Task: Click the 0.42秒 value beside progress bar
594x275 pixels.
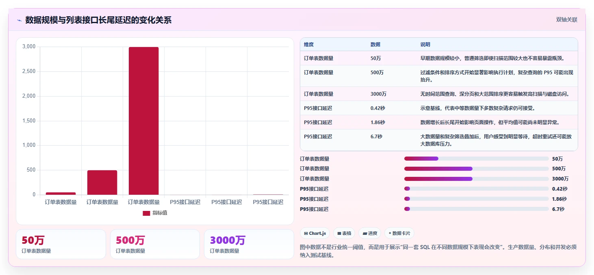Action: 560,189
